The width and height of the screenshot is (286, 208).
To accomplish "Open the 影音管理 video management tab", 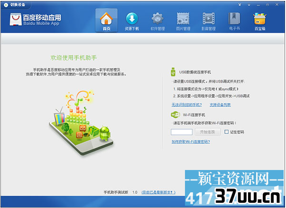I will [209, 21].
